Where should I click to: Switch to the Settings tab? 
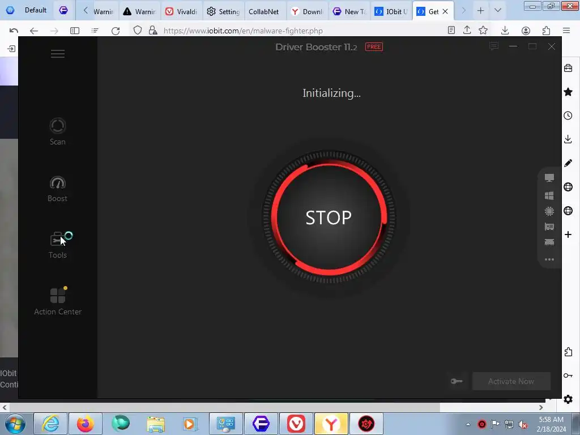coord(223,11)
